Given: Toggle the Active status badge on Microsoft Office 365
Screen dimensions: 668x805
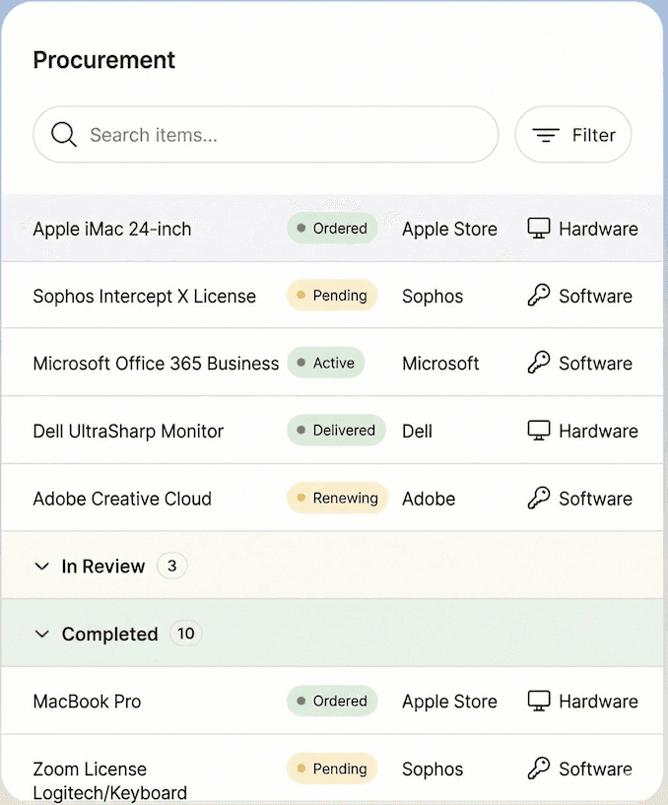Looking at the screenshot, I should (326, 363).
